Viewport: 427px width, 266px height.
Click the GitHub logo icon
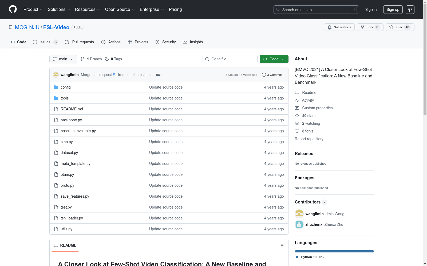[13, 9]
